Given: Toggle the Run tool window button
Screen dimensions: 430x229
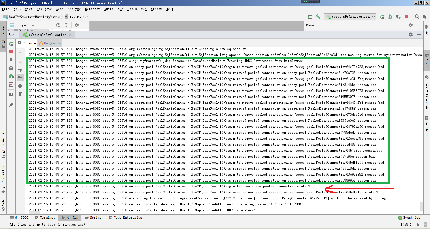Looking at the screenshot, I should click(x=70, y=218).
